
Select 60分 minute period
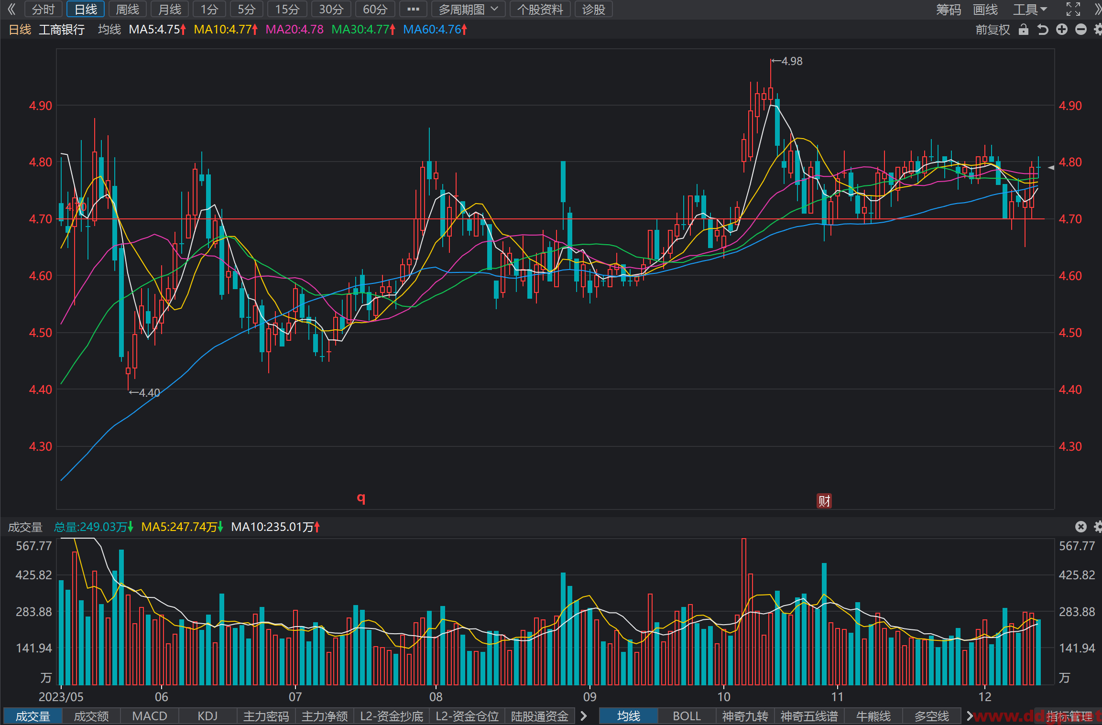point(375,9)
